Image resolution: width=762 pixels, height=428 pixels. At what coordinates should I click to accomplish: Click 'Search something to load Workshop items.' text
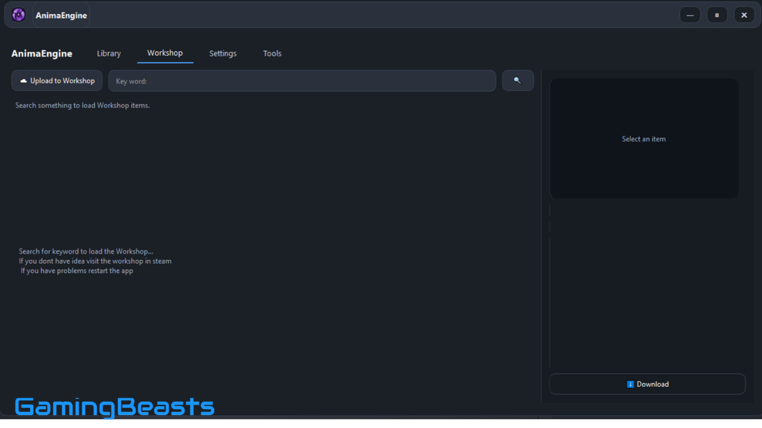pos(83,105)
